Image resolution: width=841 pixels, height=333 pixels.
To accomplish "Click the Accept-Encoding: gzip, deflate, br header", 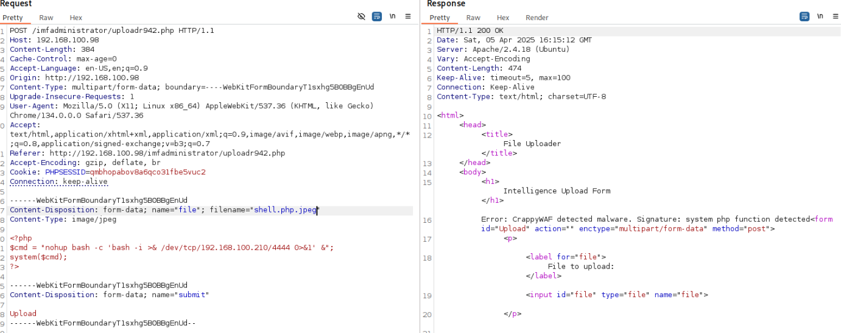I will [85, 163].
